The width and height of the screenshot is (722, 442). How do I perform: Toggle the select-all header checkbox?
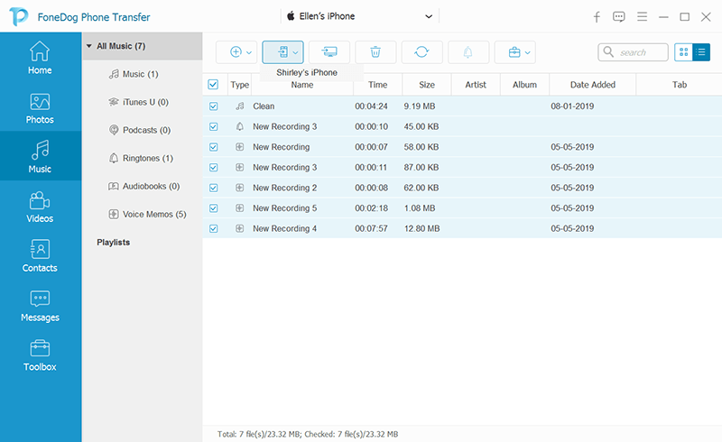pyautogui.click(x=213, y=85)
